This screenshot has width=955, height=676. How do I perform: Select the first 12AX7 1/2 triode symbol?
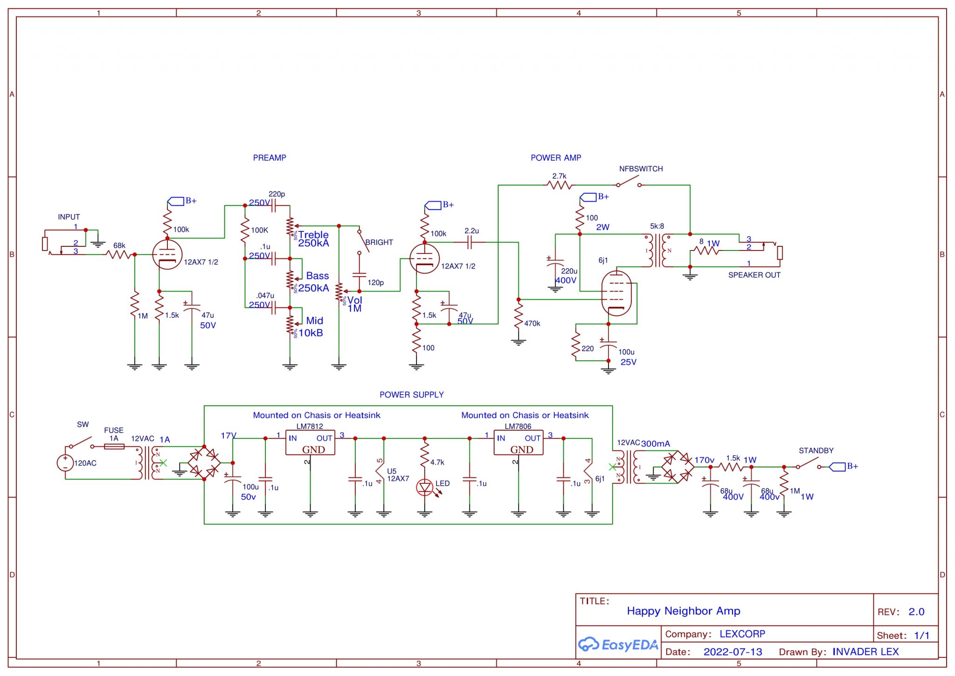point(167,255)
